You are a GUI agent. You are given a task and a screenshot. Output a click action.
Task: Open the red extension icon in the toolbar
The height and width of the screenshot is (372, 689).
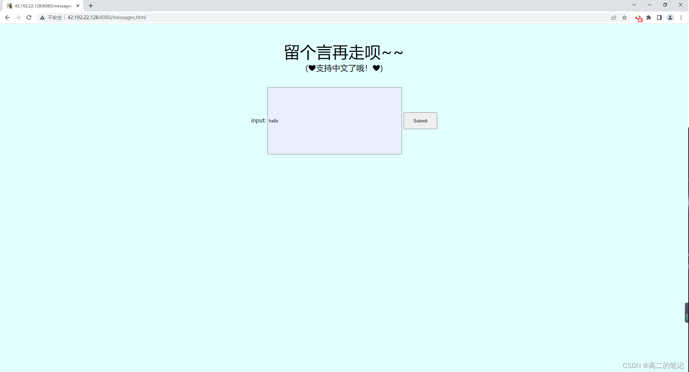click(639, 18)
